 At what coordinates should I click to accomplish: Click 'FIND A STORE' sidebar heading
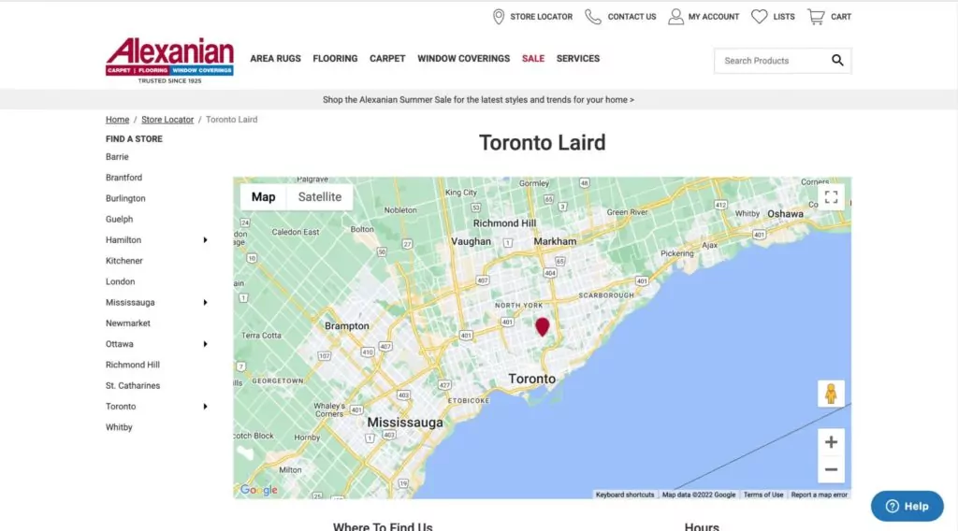click(x=134, y=139)
